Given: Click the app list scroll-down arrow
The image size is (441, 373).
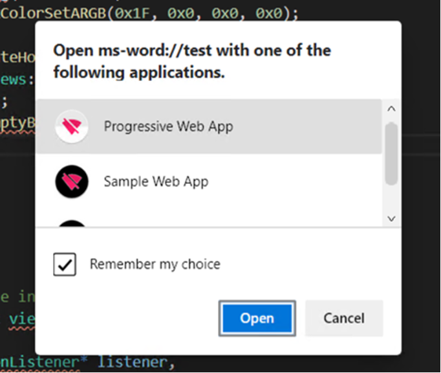Looking at the screenshot, I should tap(391, 218).
